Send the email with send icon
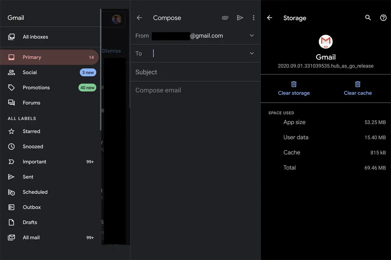The height and width of the screenshot is (260, 391). tap(240, 18)
